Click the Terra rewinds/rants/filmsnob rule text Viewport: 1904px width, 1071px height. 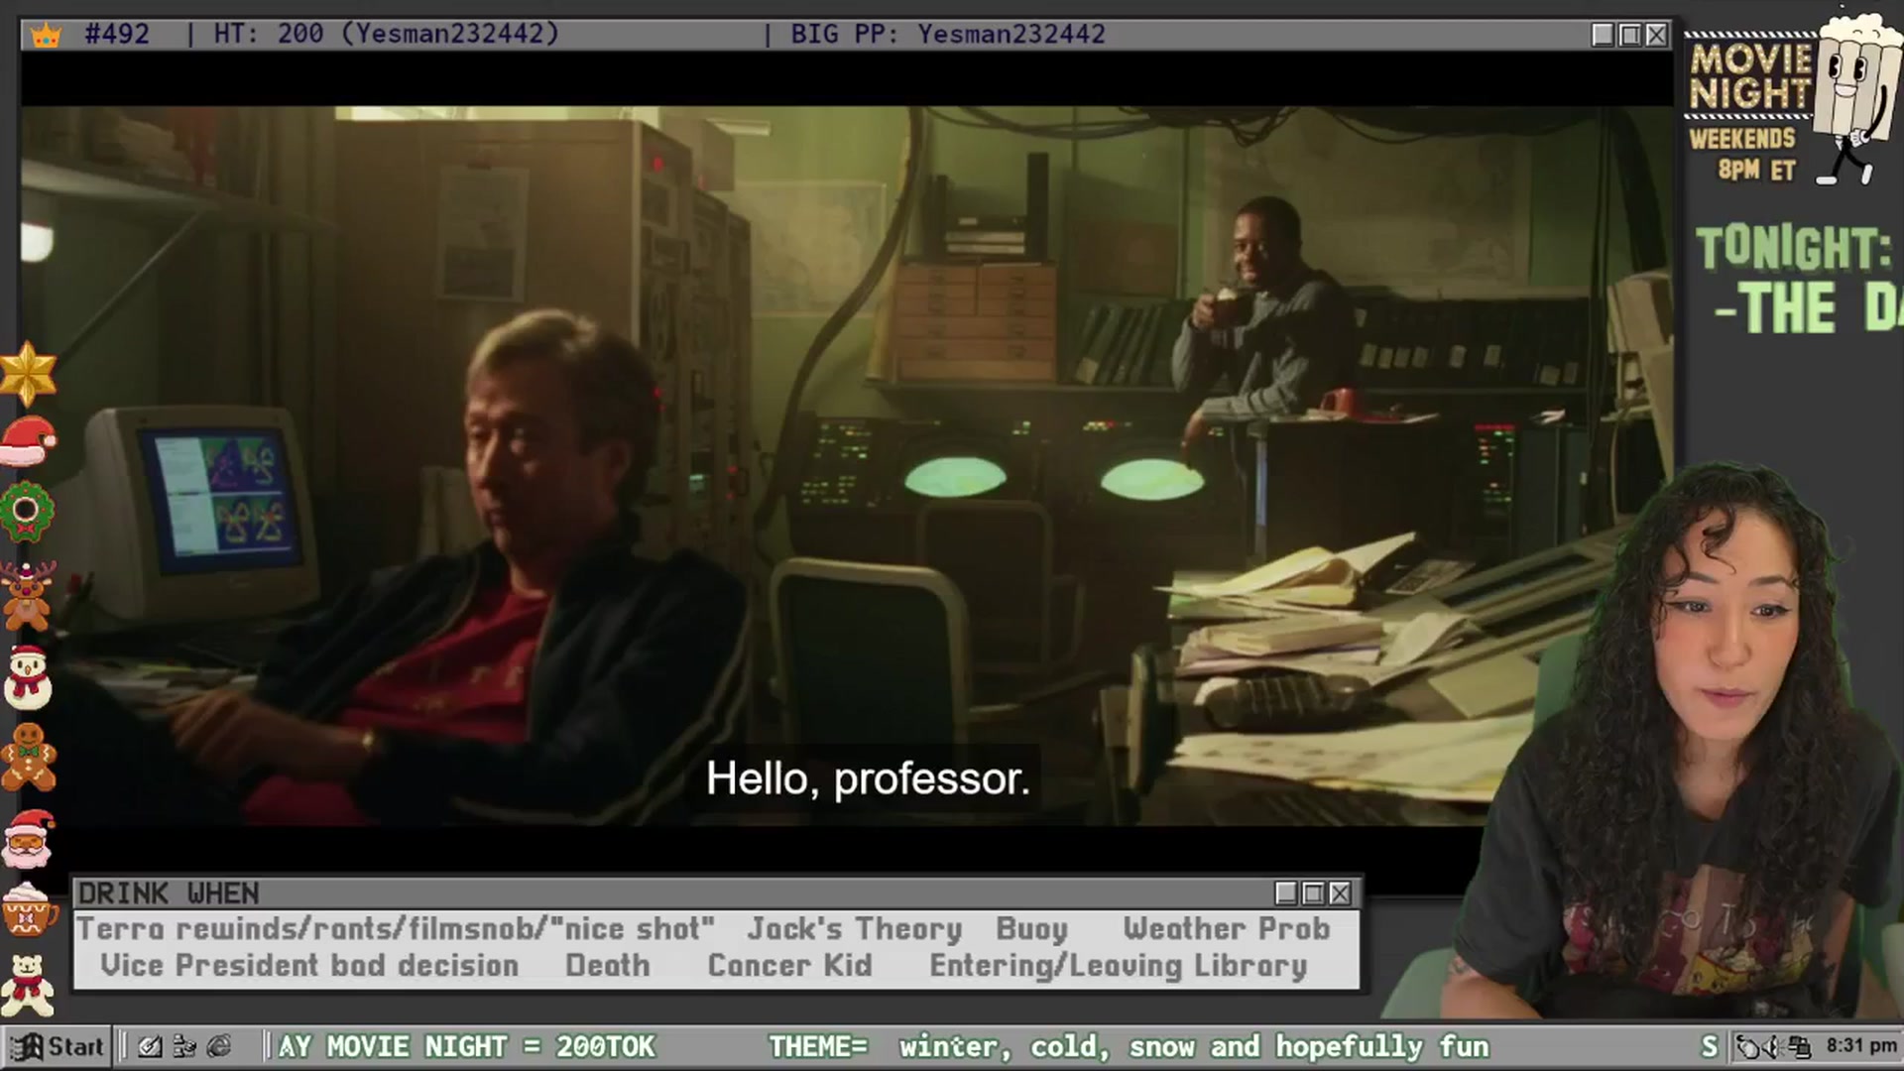click(396, 929)
